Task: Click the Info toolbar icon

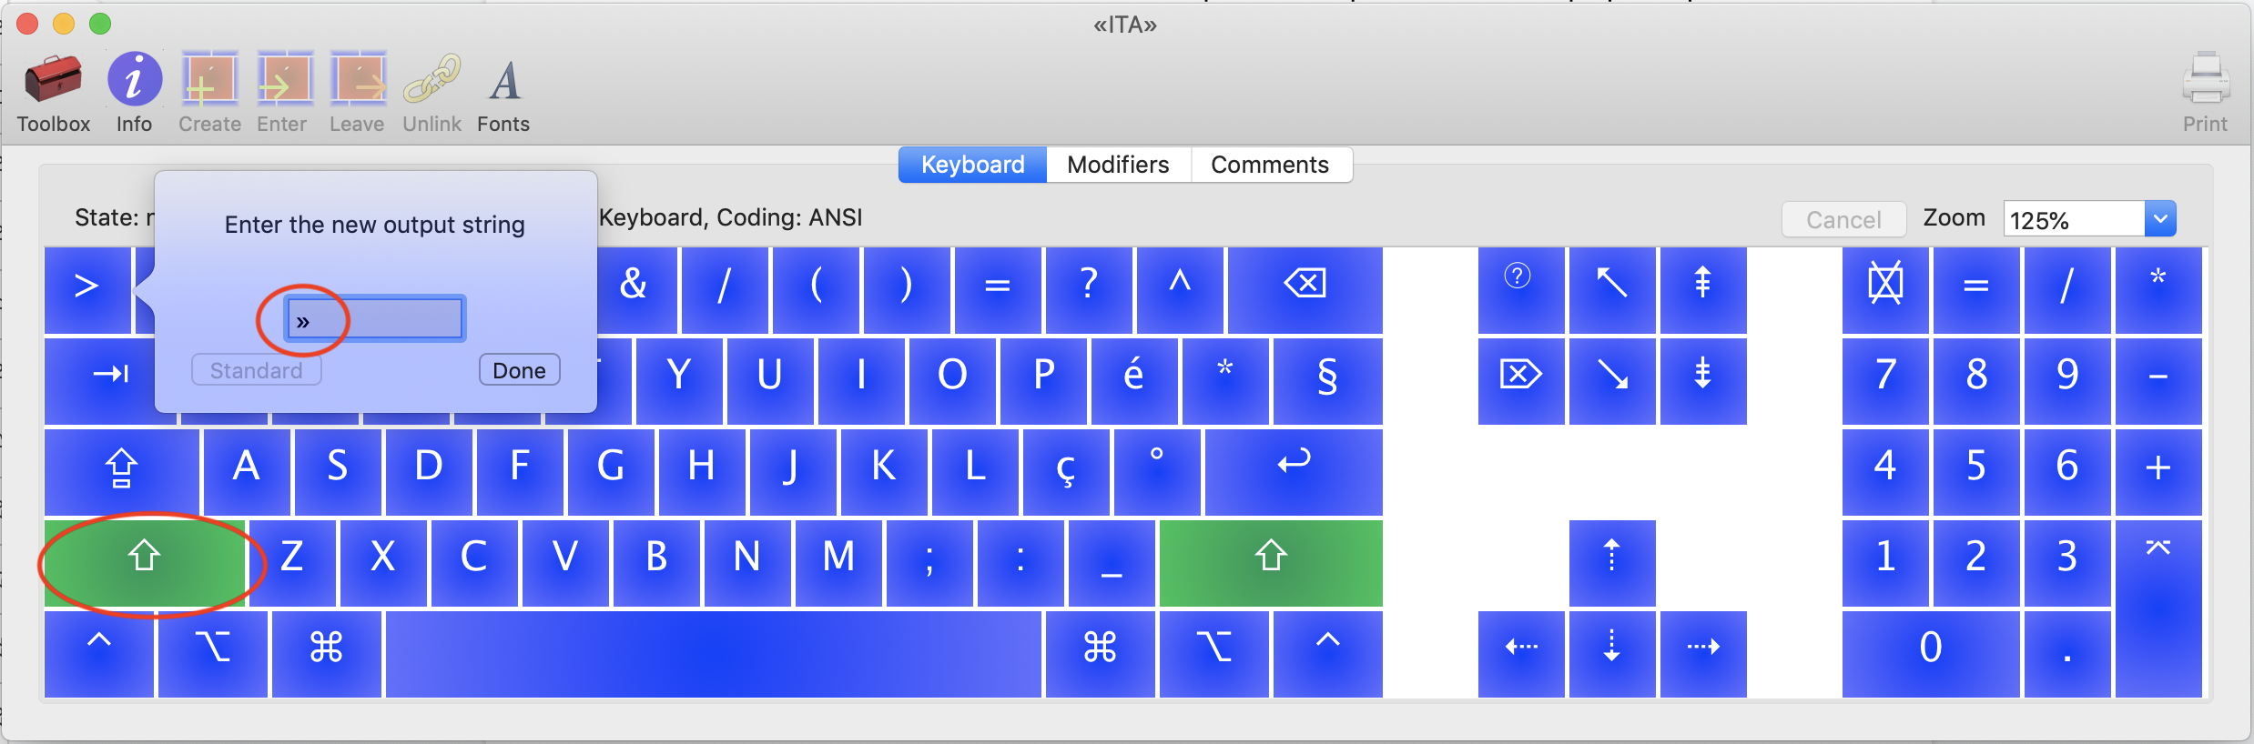Action: click(134, 79)
